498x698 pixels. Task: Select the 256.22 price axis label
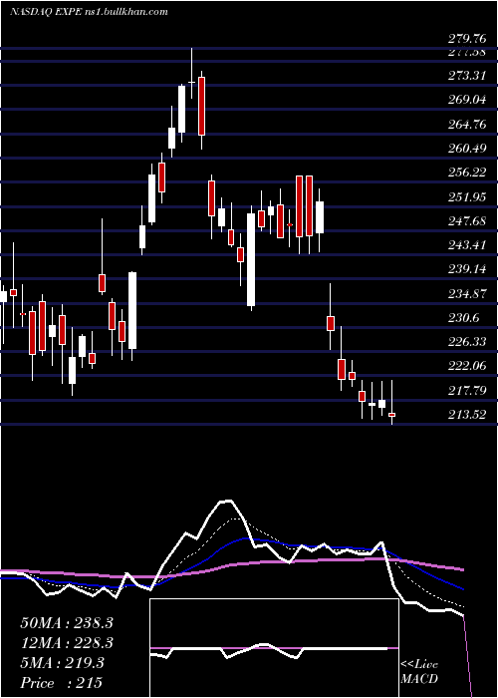pos(466,173)
